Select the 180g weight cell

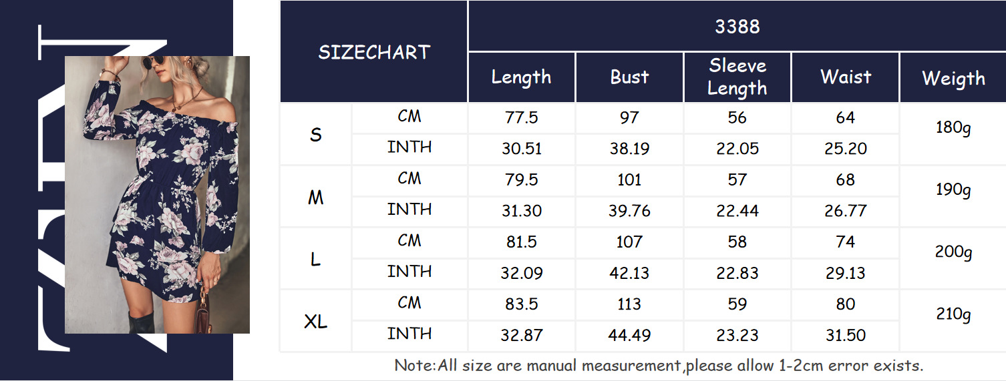pyautogui.click(x=953, y=127)
